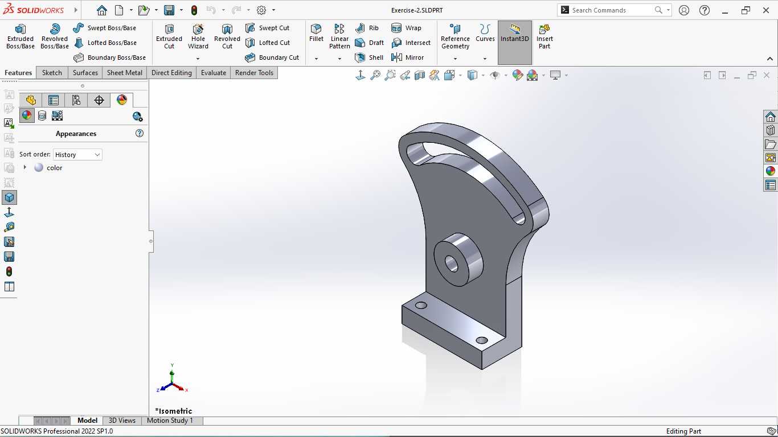Image resolution: width=778 pixels, height=437 pixels.
Task: Select Boundary Cut feature
Action: 272,57
